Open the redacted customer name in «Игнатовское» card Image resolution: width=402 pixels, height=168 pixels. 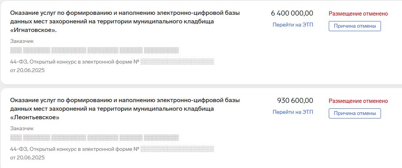coord(94,50)
